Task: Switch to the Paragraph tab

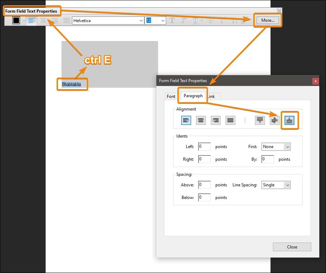Action: click(193, 96)
